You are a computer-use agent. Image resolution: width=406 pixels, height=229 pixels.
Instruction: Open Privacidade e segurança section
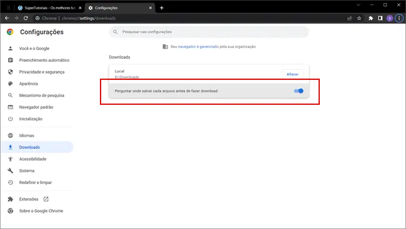[x=42, y=72]
